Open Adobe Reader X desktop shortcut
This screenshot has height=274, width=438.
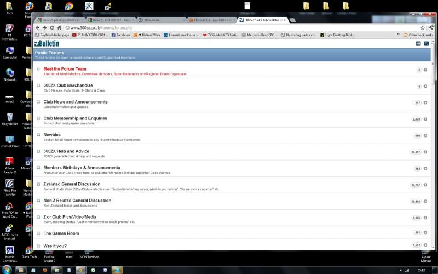9,164
